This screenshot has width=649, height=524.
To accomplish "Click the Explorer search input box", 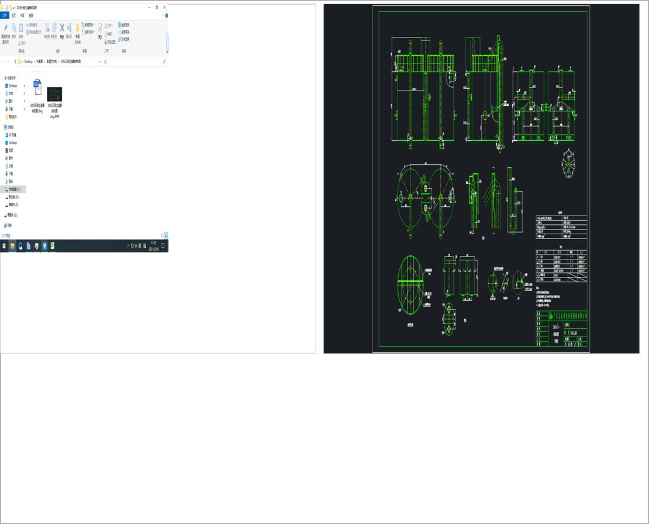I will (136, 61).
